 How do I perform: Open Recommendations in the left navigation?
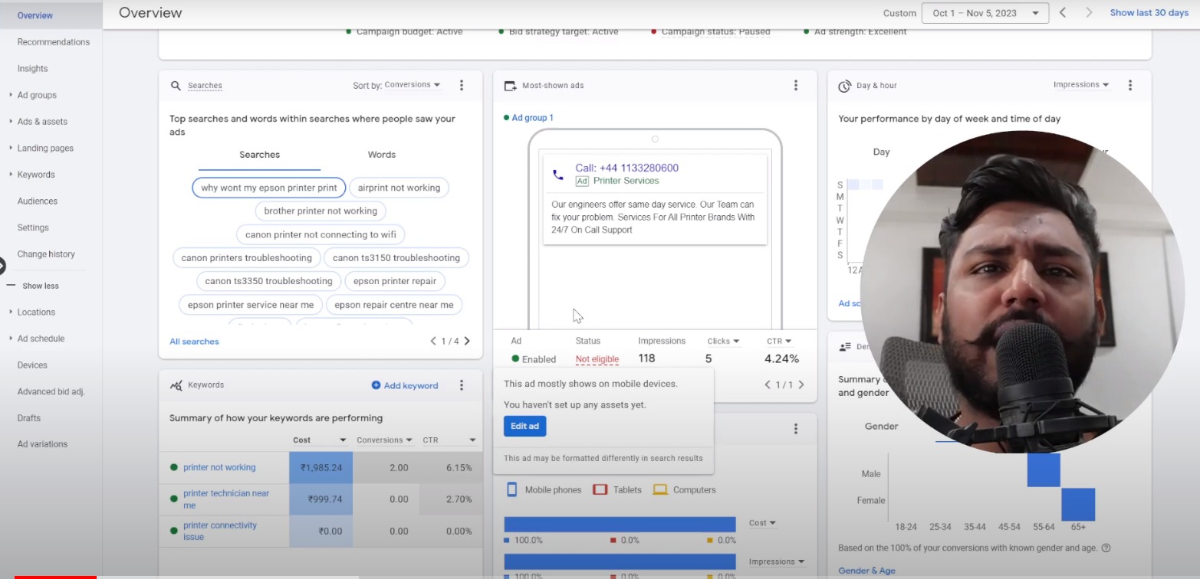point(54,42)
